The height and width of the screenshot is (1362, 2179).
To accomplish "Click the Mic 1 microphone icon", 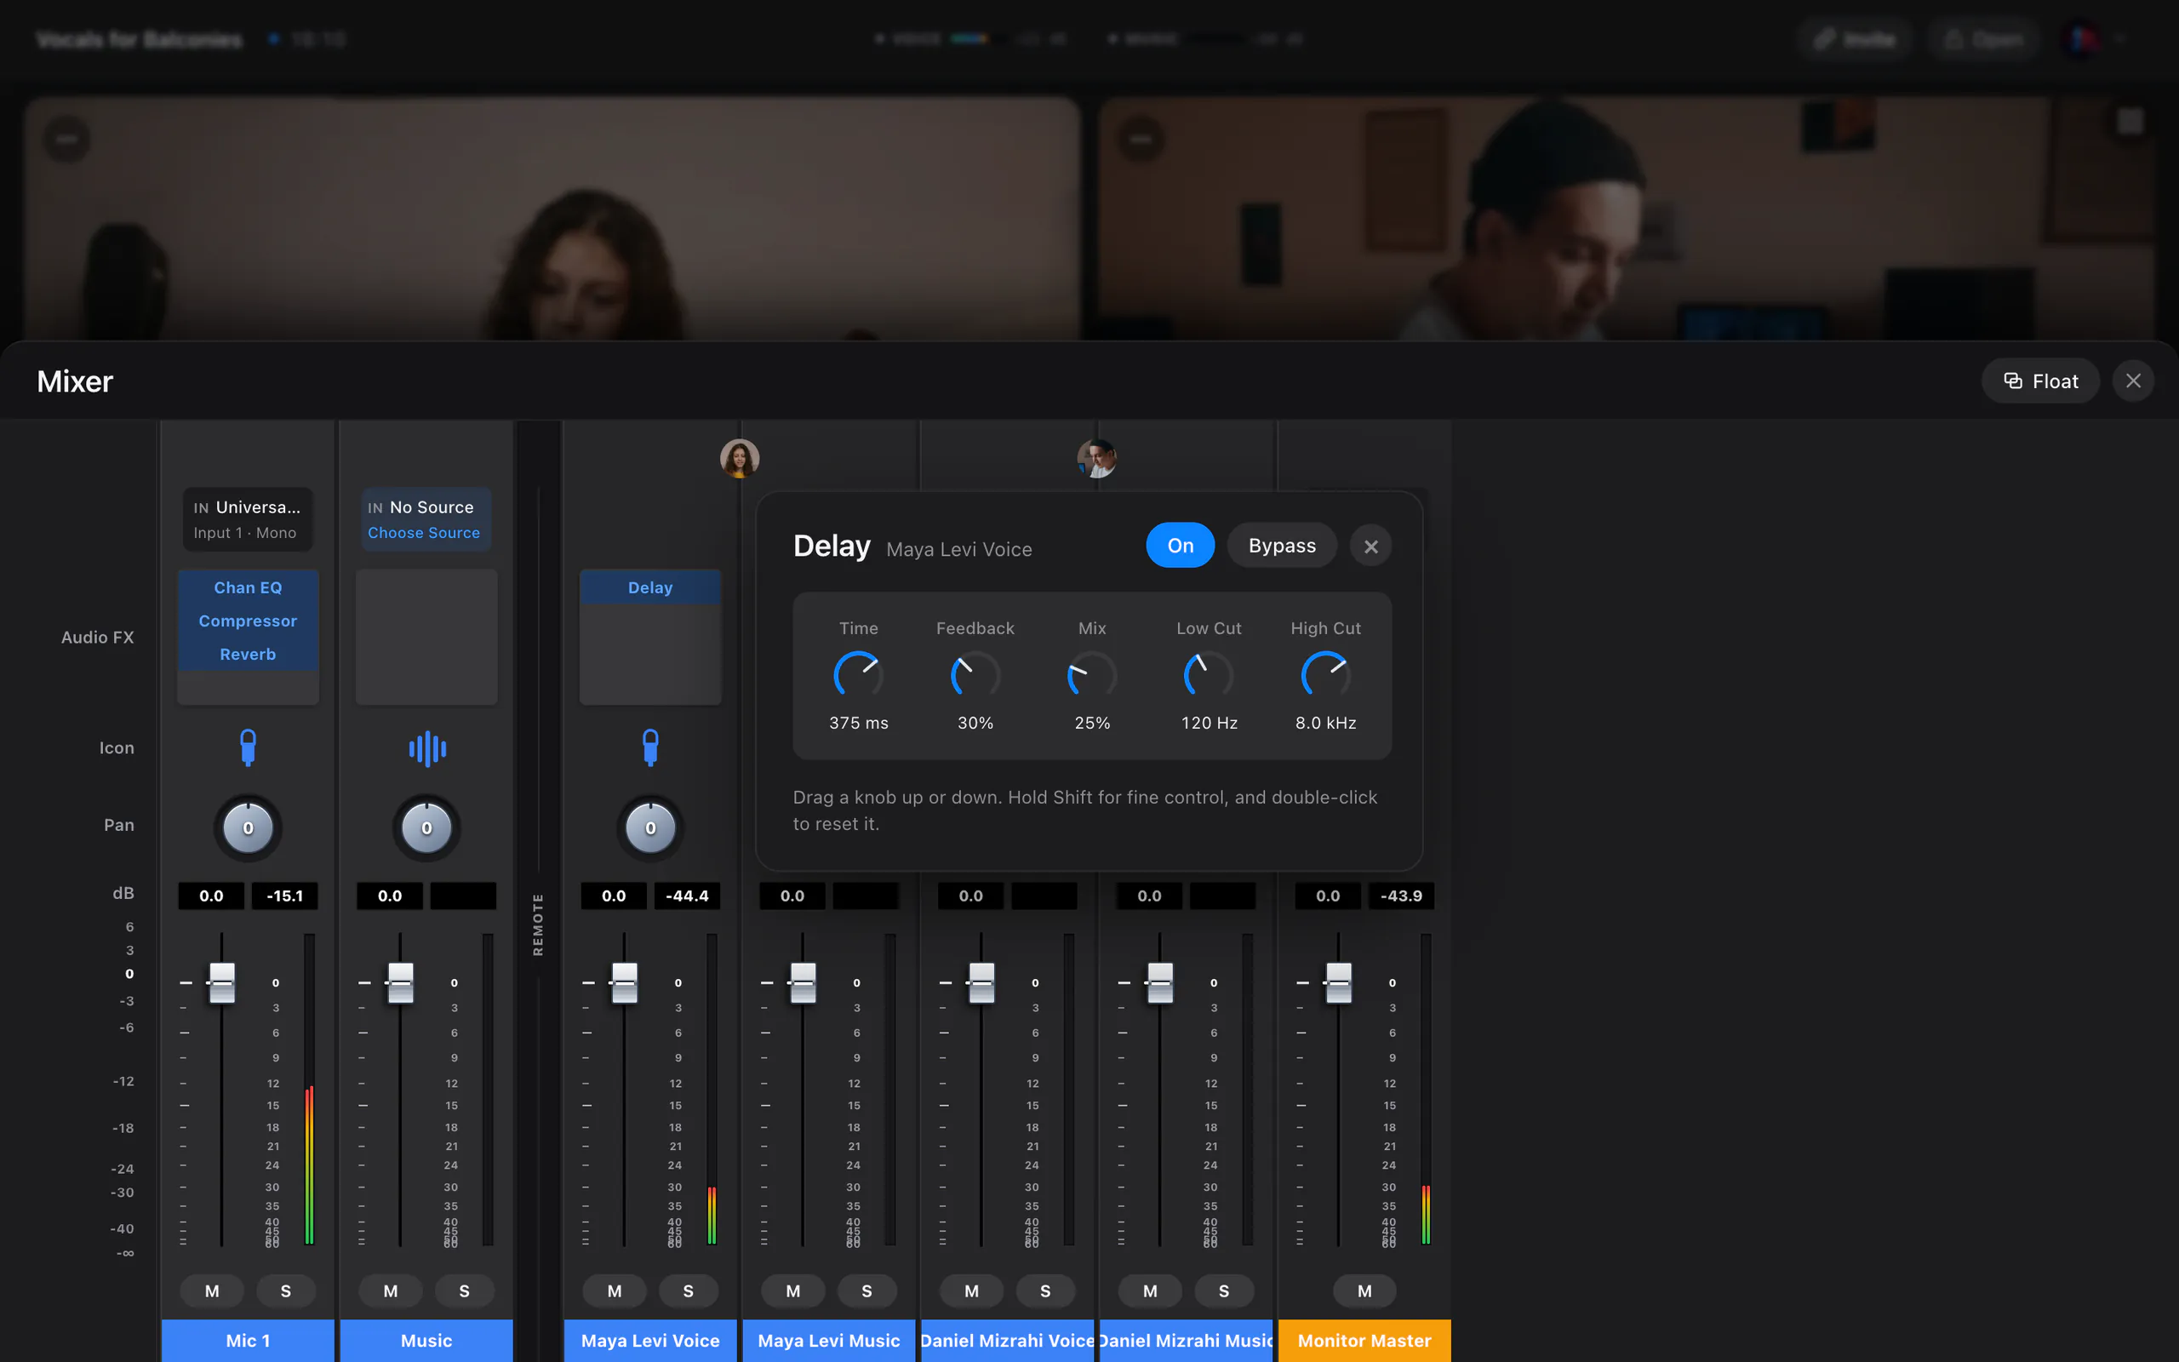I will click(x=248, y=747).
